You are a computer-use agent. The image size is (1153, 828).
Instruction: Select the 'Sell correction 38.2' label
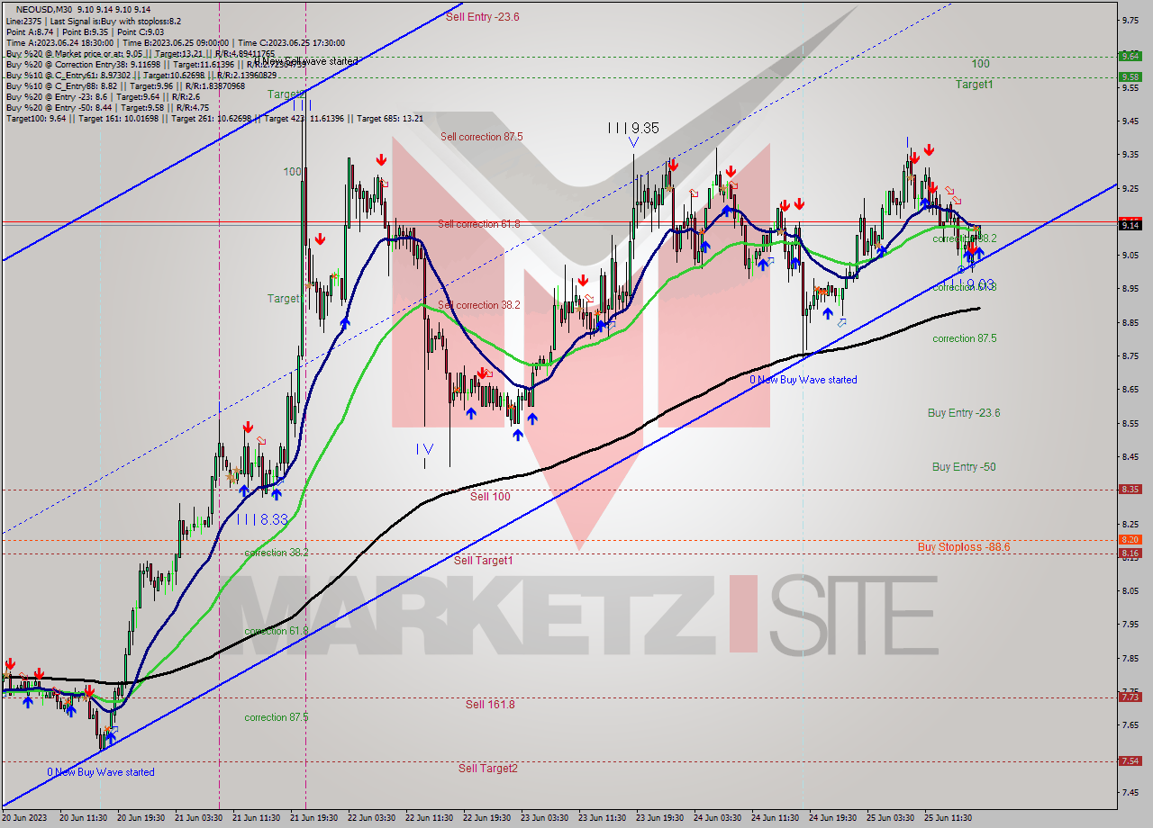click(x=479, y=305)
